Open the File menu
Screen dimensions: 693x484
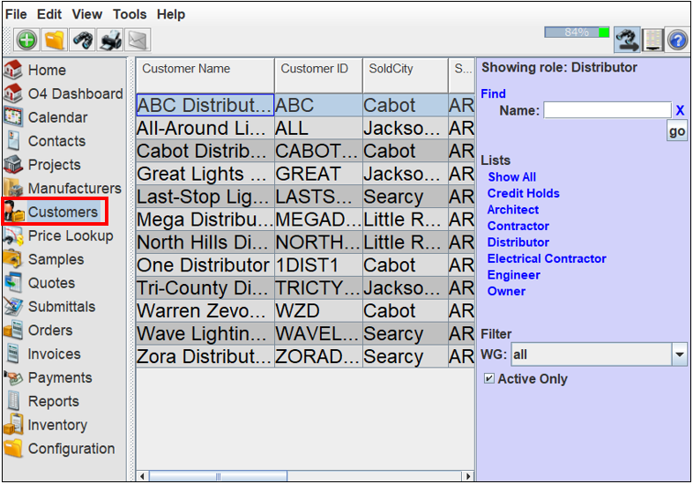coord(16,14)
